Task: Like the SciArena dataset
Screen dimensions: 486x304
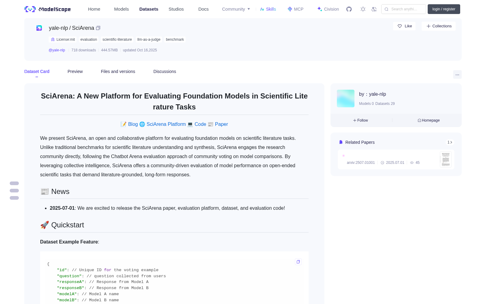Action: 405,26
